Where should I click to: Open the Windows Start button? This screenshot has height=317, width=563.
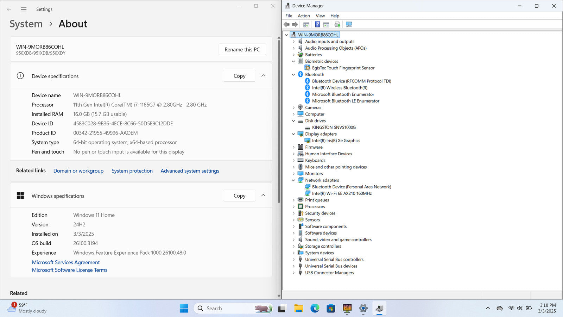(x=184, y=309)
